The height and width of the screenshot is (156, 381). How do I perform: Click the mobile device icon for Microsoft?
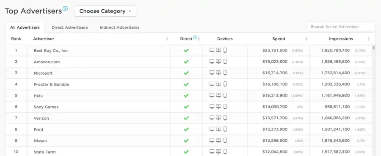(225, 73)
